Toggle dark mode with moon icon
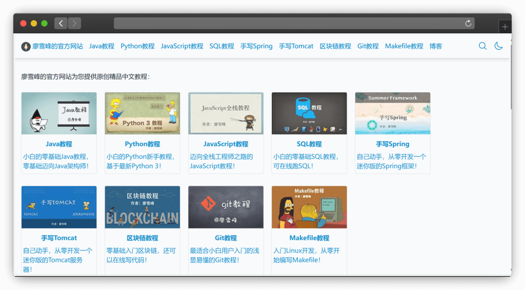The width and height of the screenshot is (525, 290). (498, 46)
